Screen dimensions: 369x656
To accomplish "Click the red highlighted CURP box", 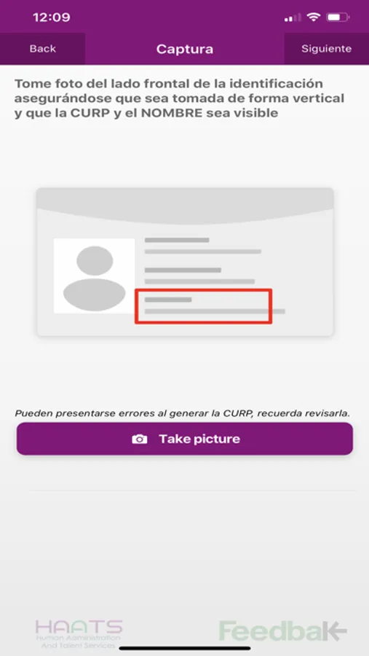I will 204,306.
